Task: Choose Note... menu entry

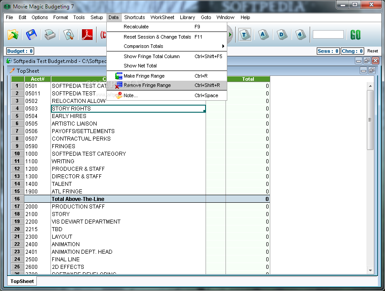Action: pos(167,96)
